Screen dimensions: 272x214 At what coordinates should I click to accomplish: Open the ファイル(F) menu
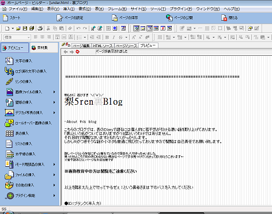coord(18,9)
